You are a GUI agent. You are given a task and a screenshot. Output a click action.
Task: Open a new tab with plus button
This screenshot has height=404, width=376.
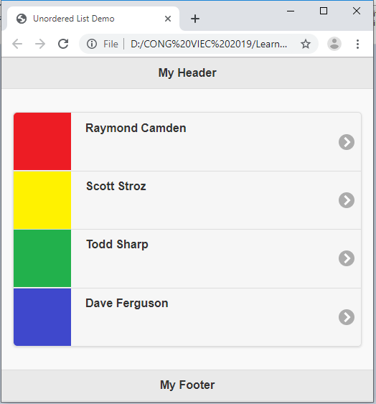pos(195,19)
